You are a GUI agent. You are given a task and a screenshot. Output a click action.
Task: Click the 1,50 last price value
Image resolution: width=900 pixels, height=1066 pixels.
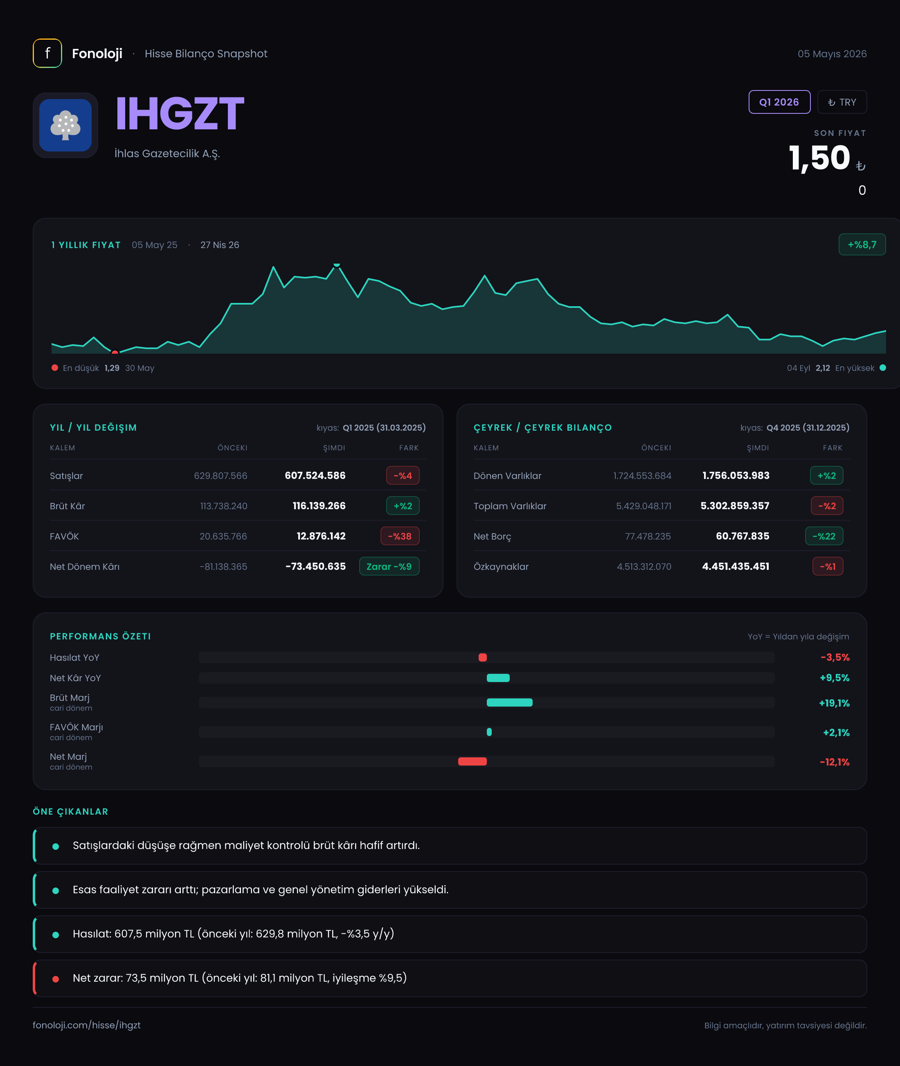pos(819,158)
